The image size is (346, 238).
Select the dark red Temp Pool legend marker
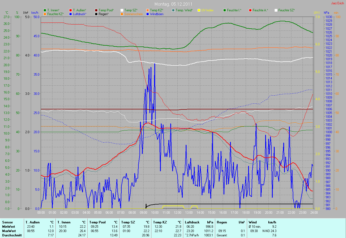[x=96, y=10]
